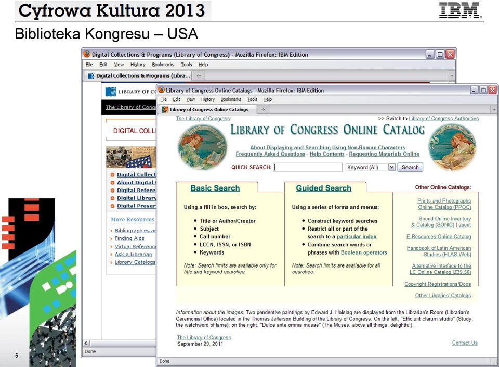Screen dimensions: 499x367
Task: Minimize the Online Catalogs window
Action: click(474, 90)
